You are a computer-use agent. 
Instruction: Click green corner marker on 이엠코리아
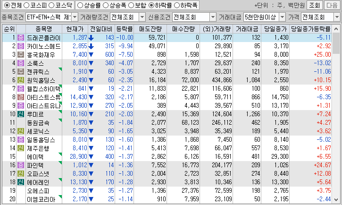[x=60, y=196]
